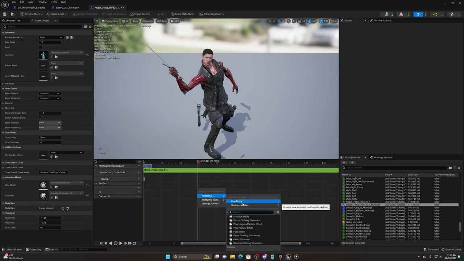Open the Preview Pose Asset dropdown
This screenshot has height=261, width=464.
[51, 37]
